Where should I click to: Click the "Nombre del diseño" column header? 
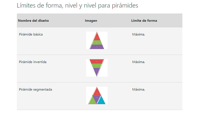click(x=33, y=21)
